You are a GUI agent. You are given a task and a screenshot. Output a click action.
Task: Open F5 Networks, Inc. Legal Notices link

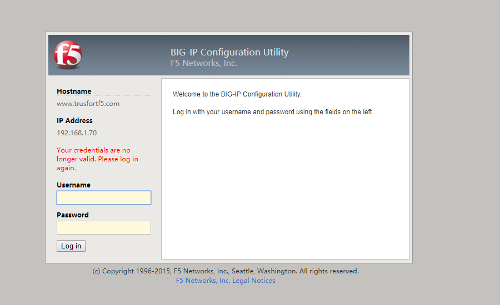click(x=226, y=281)
